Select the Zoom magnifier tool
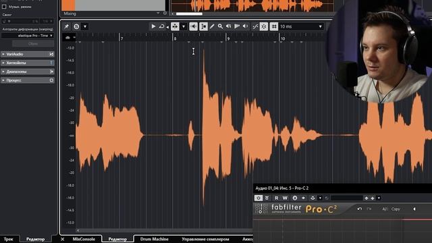The image size is (432, 243). click(x=220, y=26)
